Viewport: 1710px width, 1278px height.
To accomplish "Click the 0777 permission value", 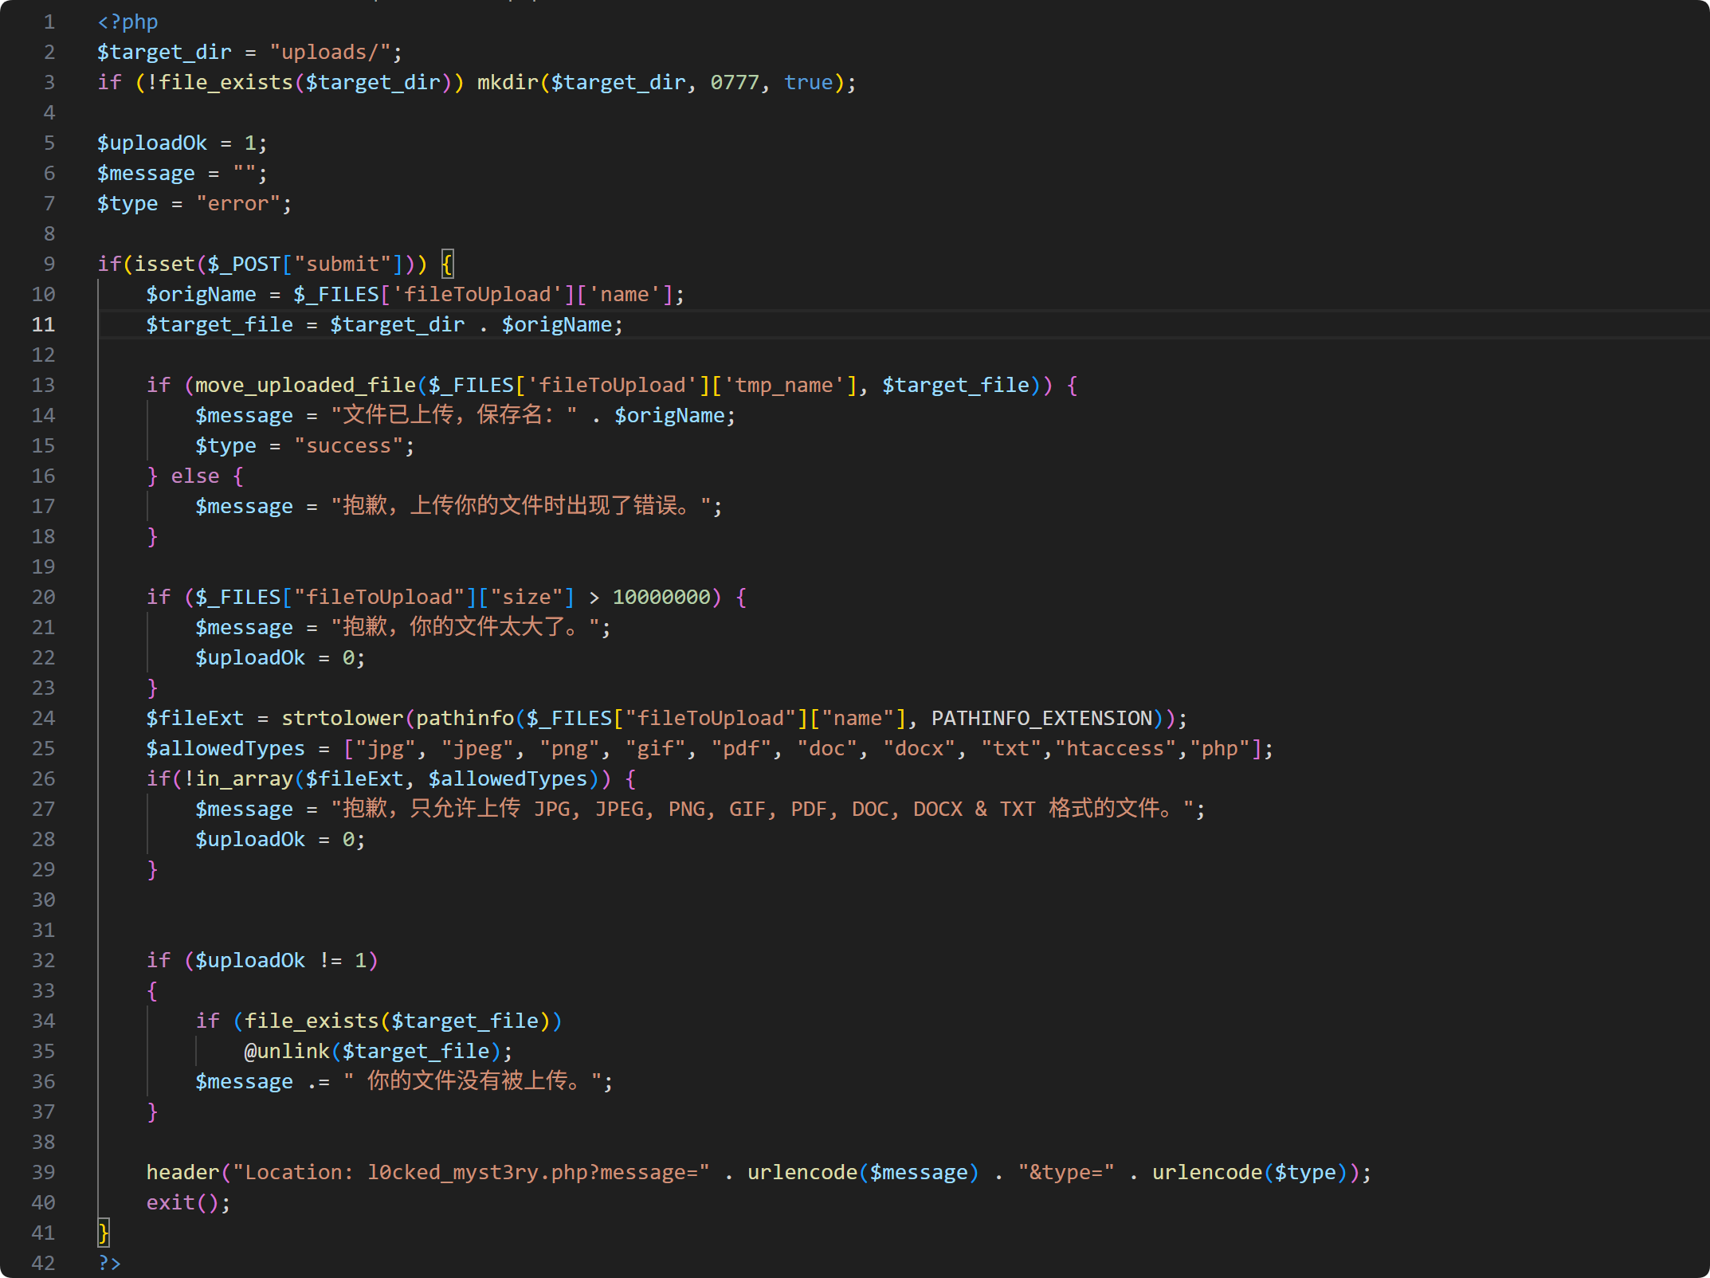I will tap(735, 83).
